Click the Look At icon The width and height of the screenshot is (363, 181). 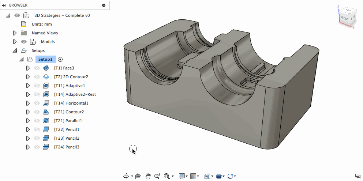[138, 176]
